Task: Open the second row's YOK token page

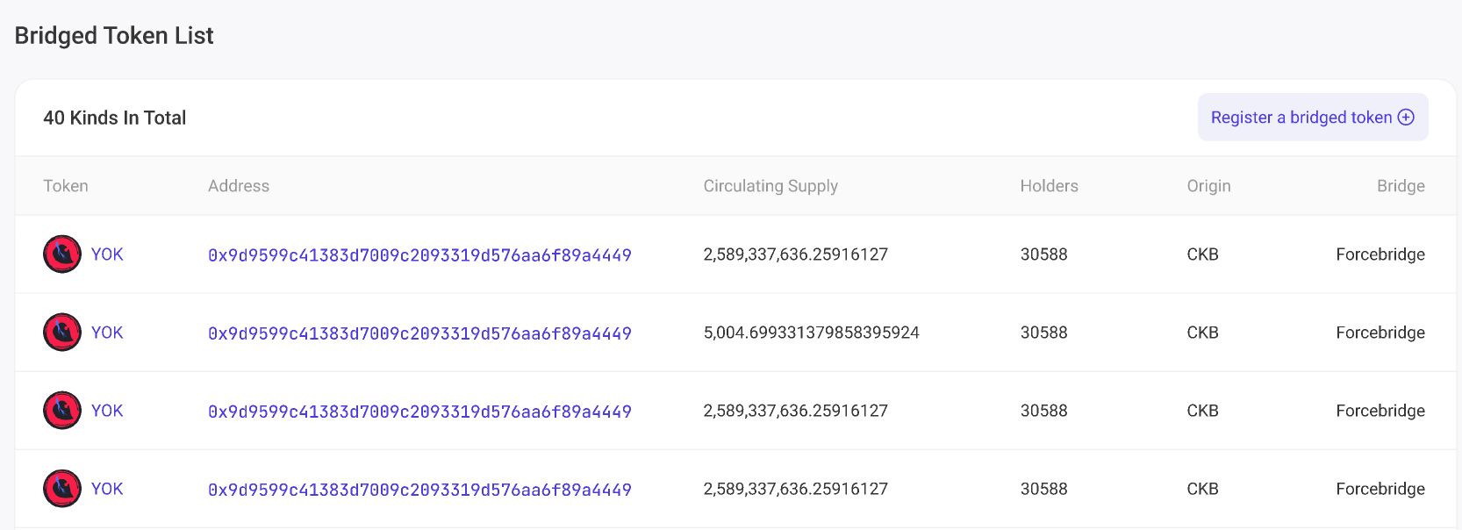Action: (106, 332)
